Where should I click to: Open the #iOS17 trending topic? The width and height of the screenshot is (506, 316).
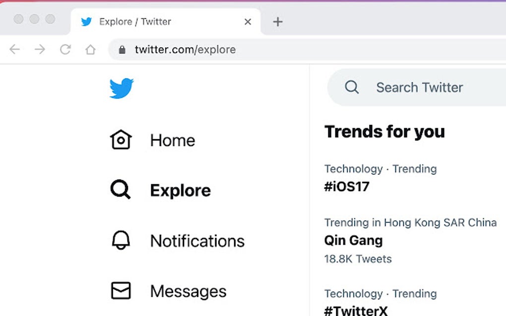click(347, 187)
